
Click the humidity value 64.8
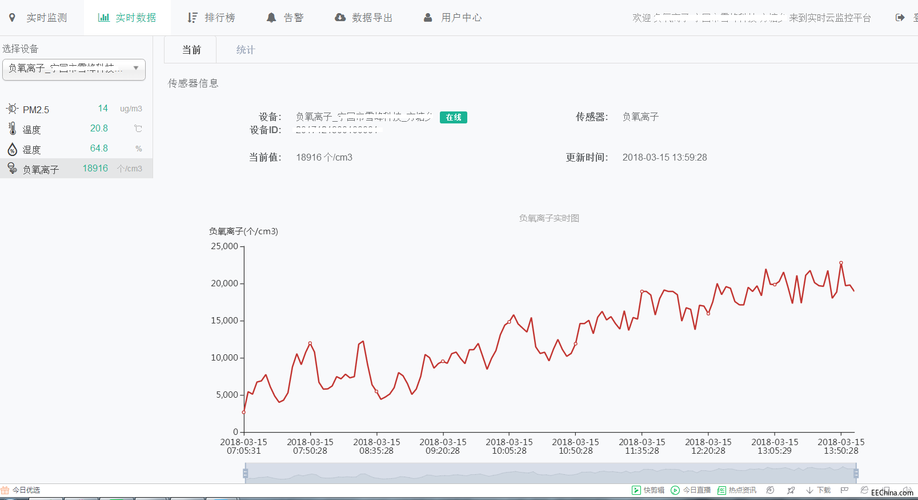point(99,148)
